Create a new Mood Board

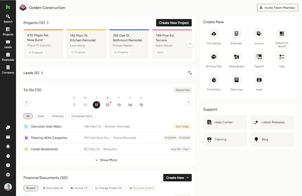click(237, 60)
